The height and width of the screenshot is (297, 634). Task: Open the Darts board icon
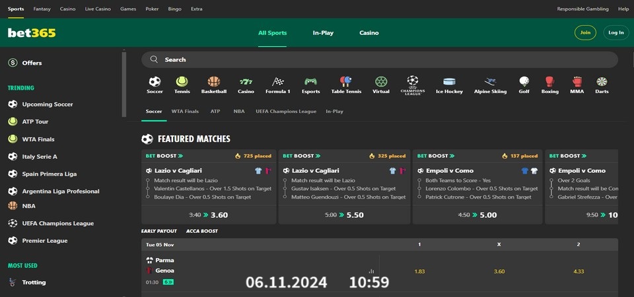tap(602, 82)
